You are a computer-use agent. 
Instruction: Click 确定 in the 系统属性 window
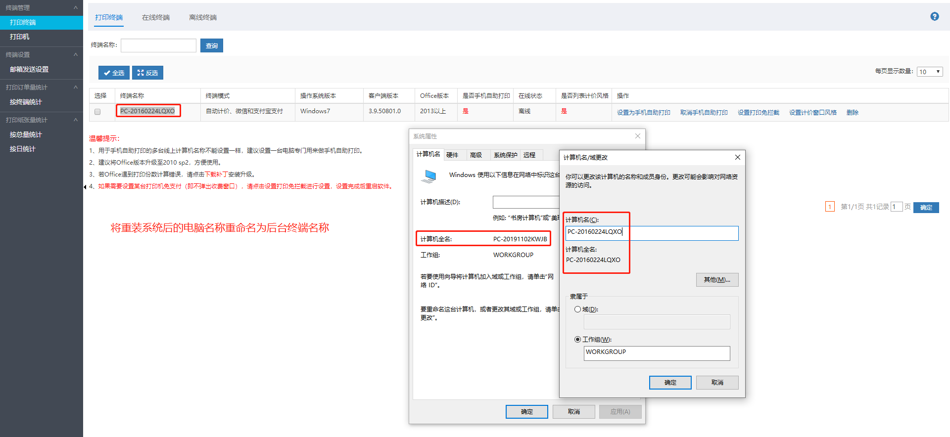(526, 412)
